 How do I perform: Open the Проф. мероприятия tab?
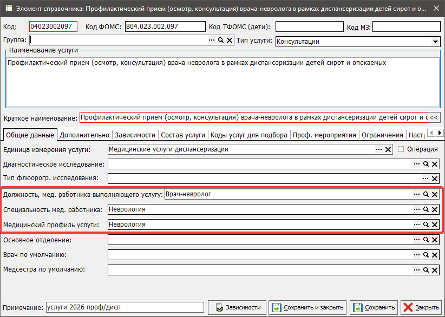324,135
